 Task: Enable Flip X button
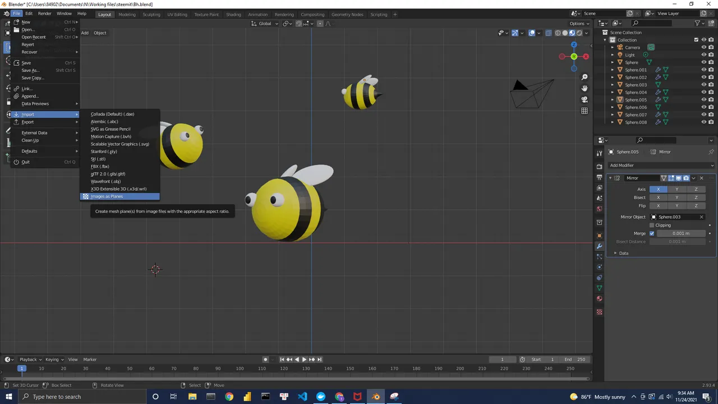tap(658, 206)
